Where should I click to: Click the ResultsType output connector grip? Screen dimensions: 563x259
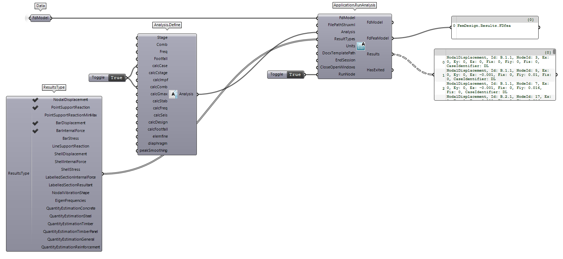click(x=103, y=174)
